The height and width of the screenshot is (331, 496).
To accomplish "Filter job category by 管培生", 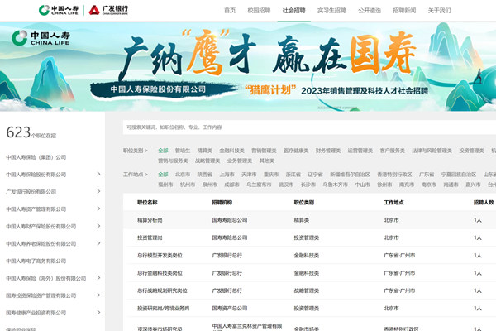I will (183, 151).
